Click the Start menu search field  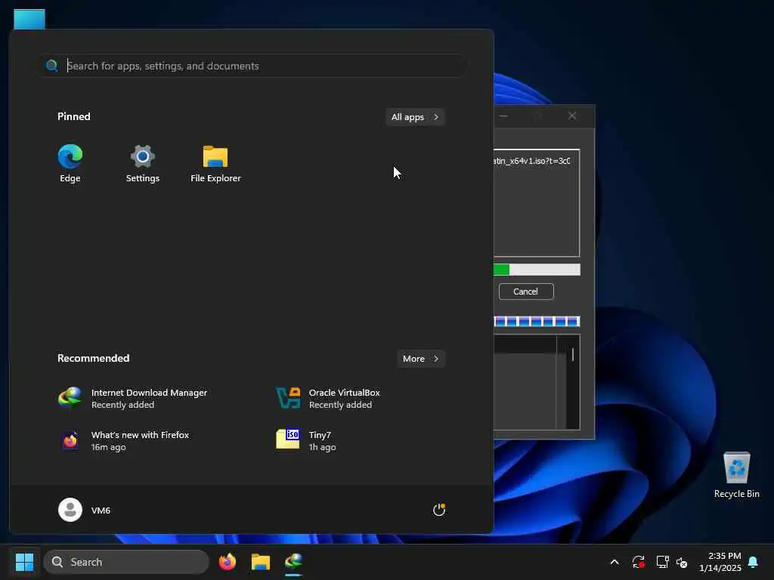pyautogui.click(x=252, y=66)
